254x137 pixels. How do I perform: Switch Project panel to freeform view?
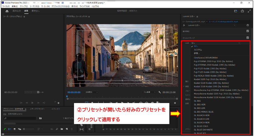20,129
